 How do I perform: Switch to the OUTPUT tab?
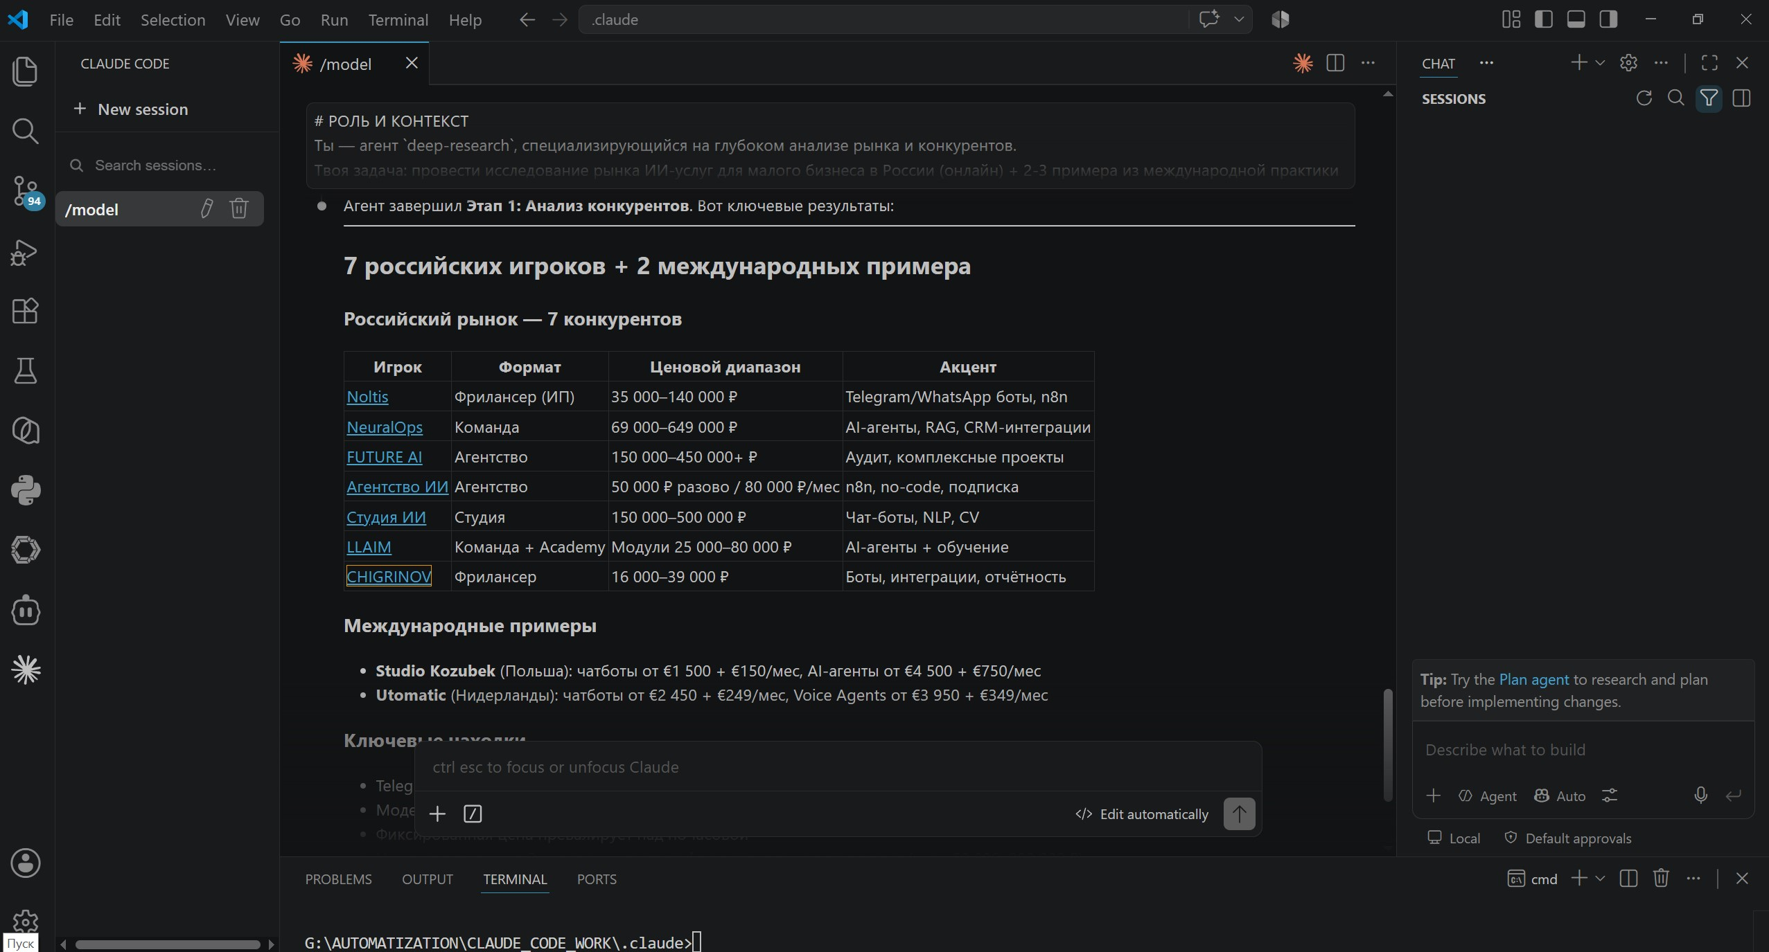(428, 879)
